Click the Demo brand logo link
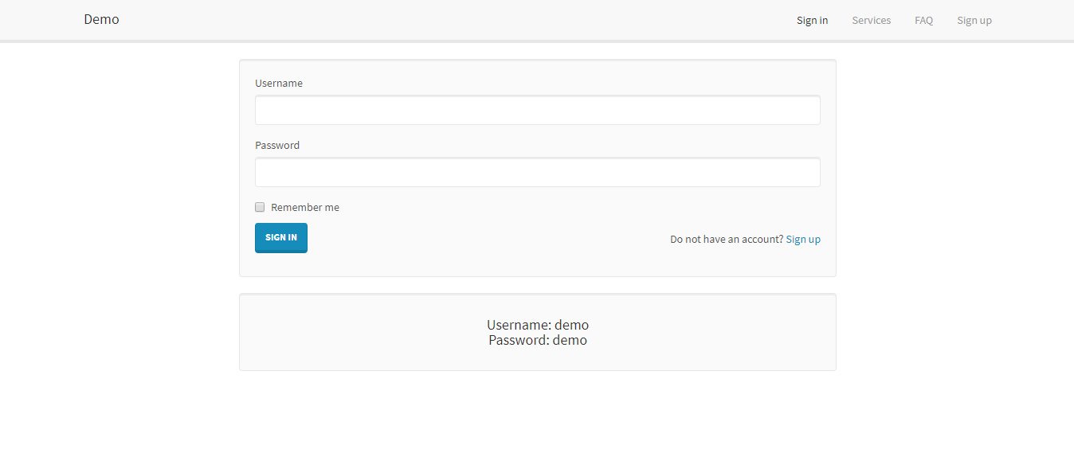 click(x=101, y=20)
